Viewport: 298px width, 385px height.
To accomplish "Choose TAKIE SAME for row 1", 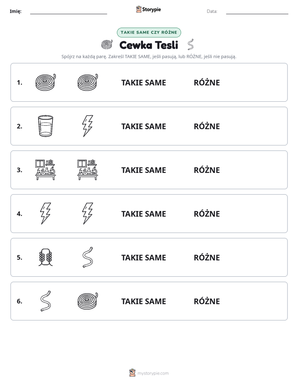I will (x=144, y=82).
